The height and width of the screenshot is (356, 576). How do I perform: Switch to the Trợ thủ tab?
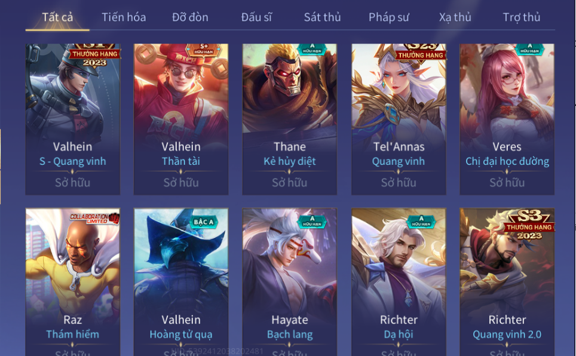tap(521, 17)
